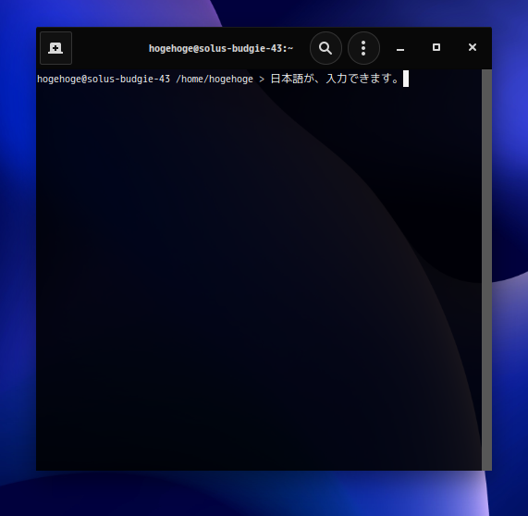528x516 pixels.
Task: Click the terminal vertical scrollbar
Action: (486, 269)
